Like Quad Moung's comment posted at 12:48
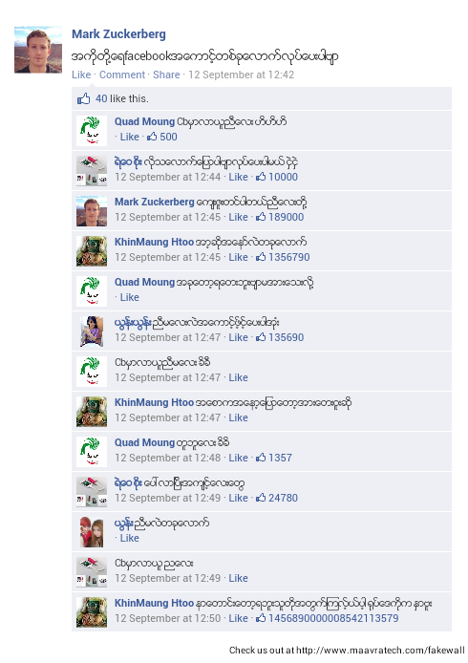This screenshot has width=468, height=663. tap(238, 458)
